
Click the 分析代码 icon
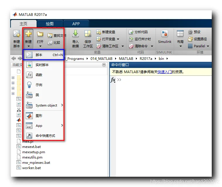click(131, 32)
